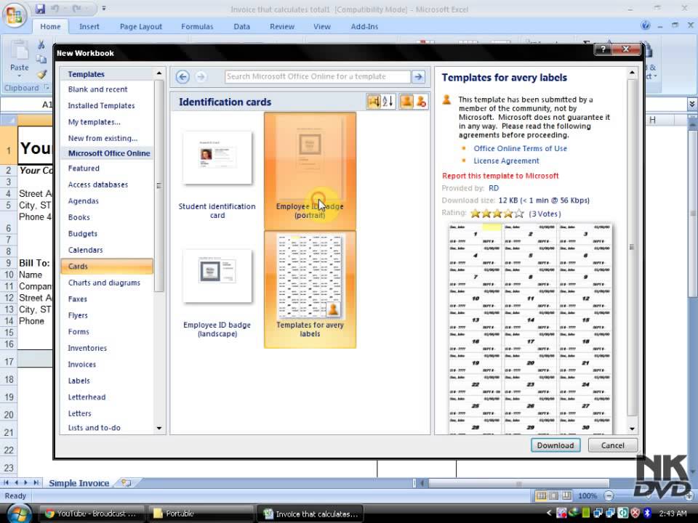Open the License Agreement link
Screen dimensions: 698x523
point(506,161)
